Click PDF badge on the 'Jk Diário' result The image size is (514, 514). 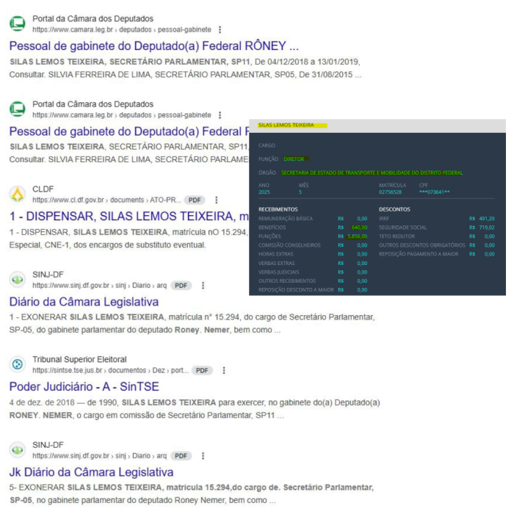click(x=181, y=456)
